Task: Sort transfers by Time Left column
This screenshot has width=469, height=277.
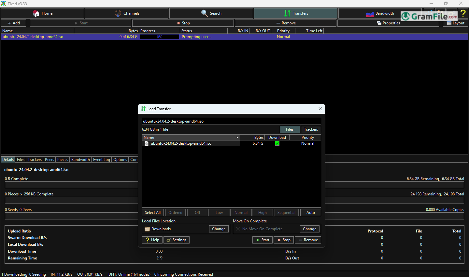Action: click(x=309, y=31)
